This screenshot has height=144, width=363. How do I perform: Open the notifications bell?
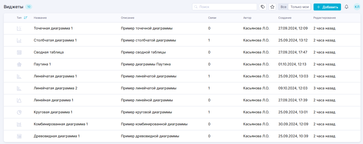tap(347, 7)
